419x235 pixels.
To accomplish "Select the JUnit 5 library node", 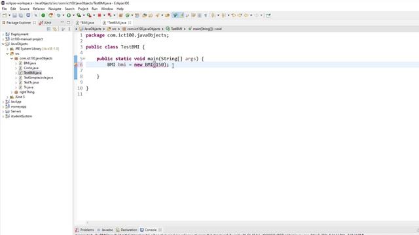I will (20, 97).
